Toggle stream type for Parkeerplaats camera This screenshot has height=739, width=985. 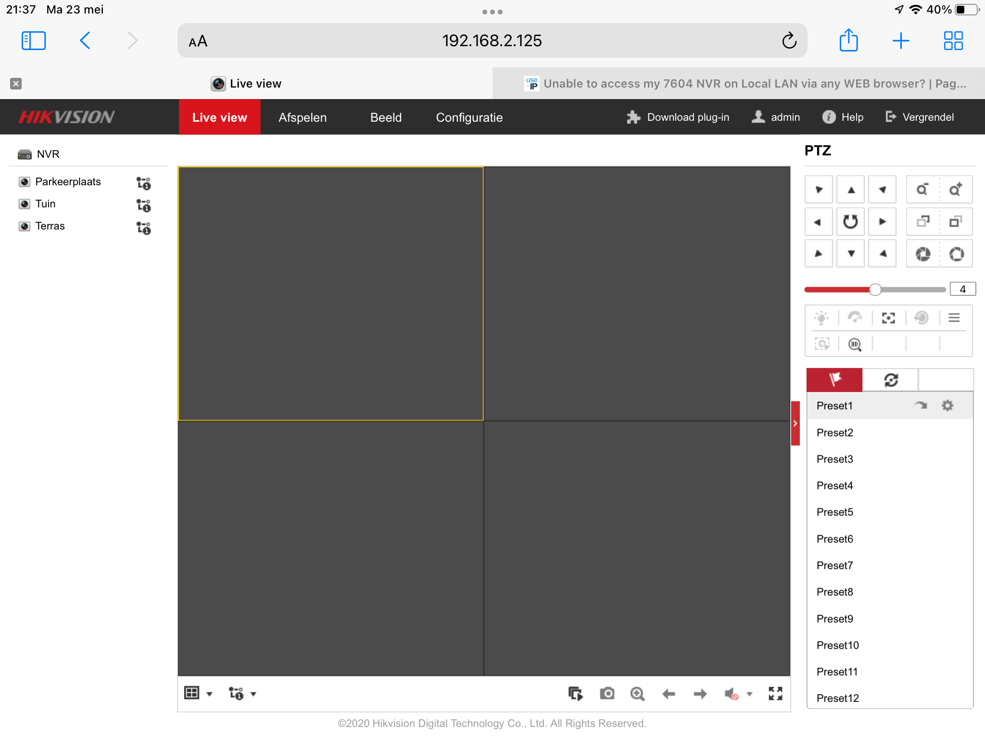click(143, 184)
